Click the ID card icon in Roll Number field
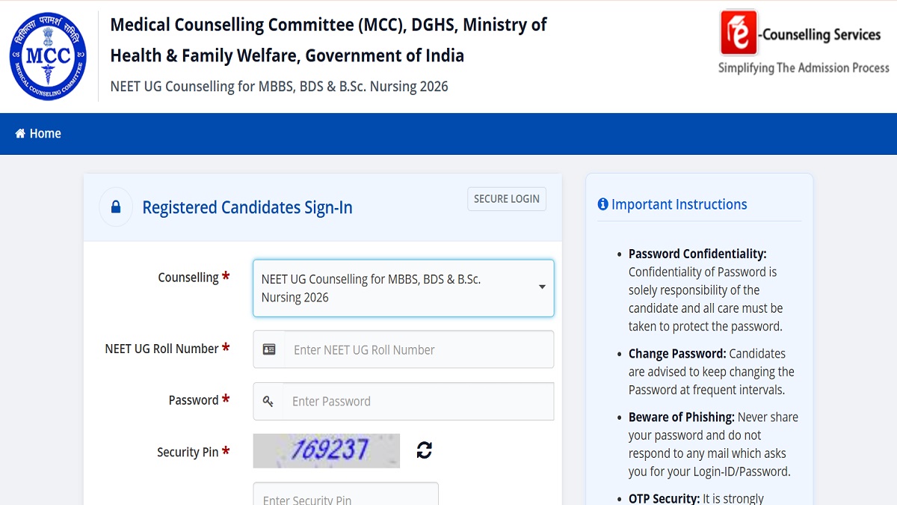The width and height of the screenshot is (897, 505). 269,349
